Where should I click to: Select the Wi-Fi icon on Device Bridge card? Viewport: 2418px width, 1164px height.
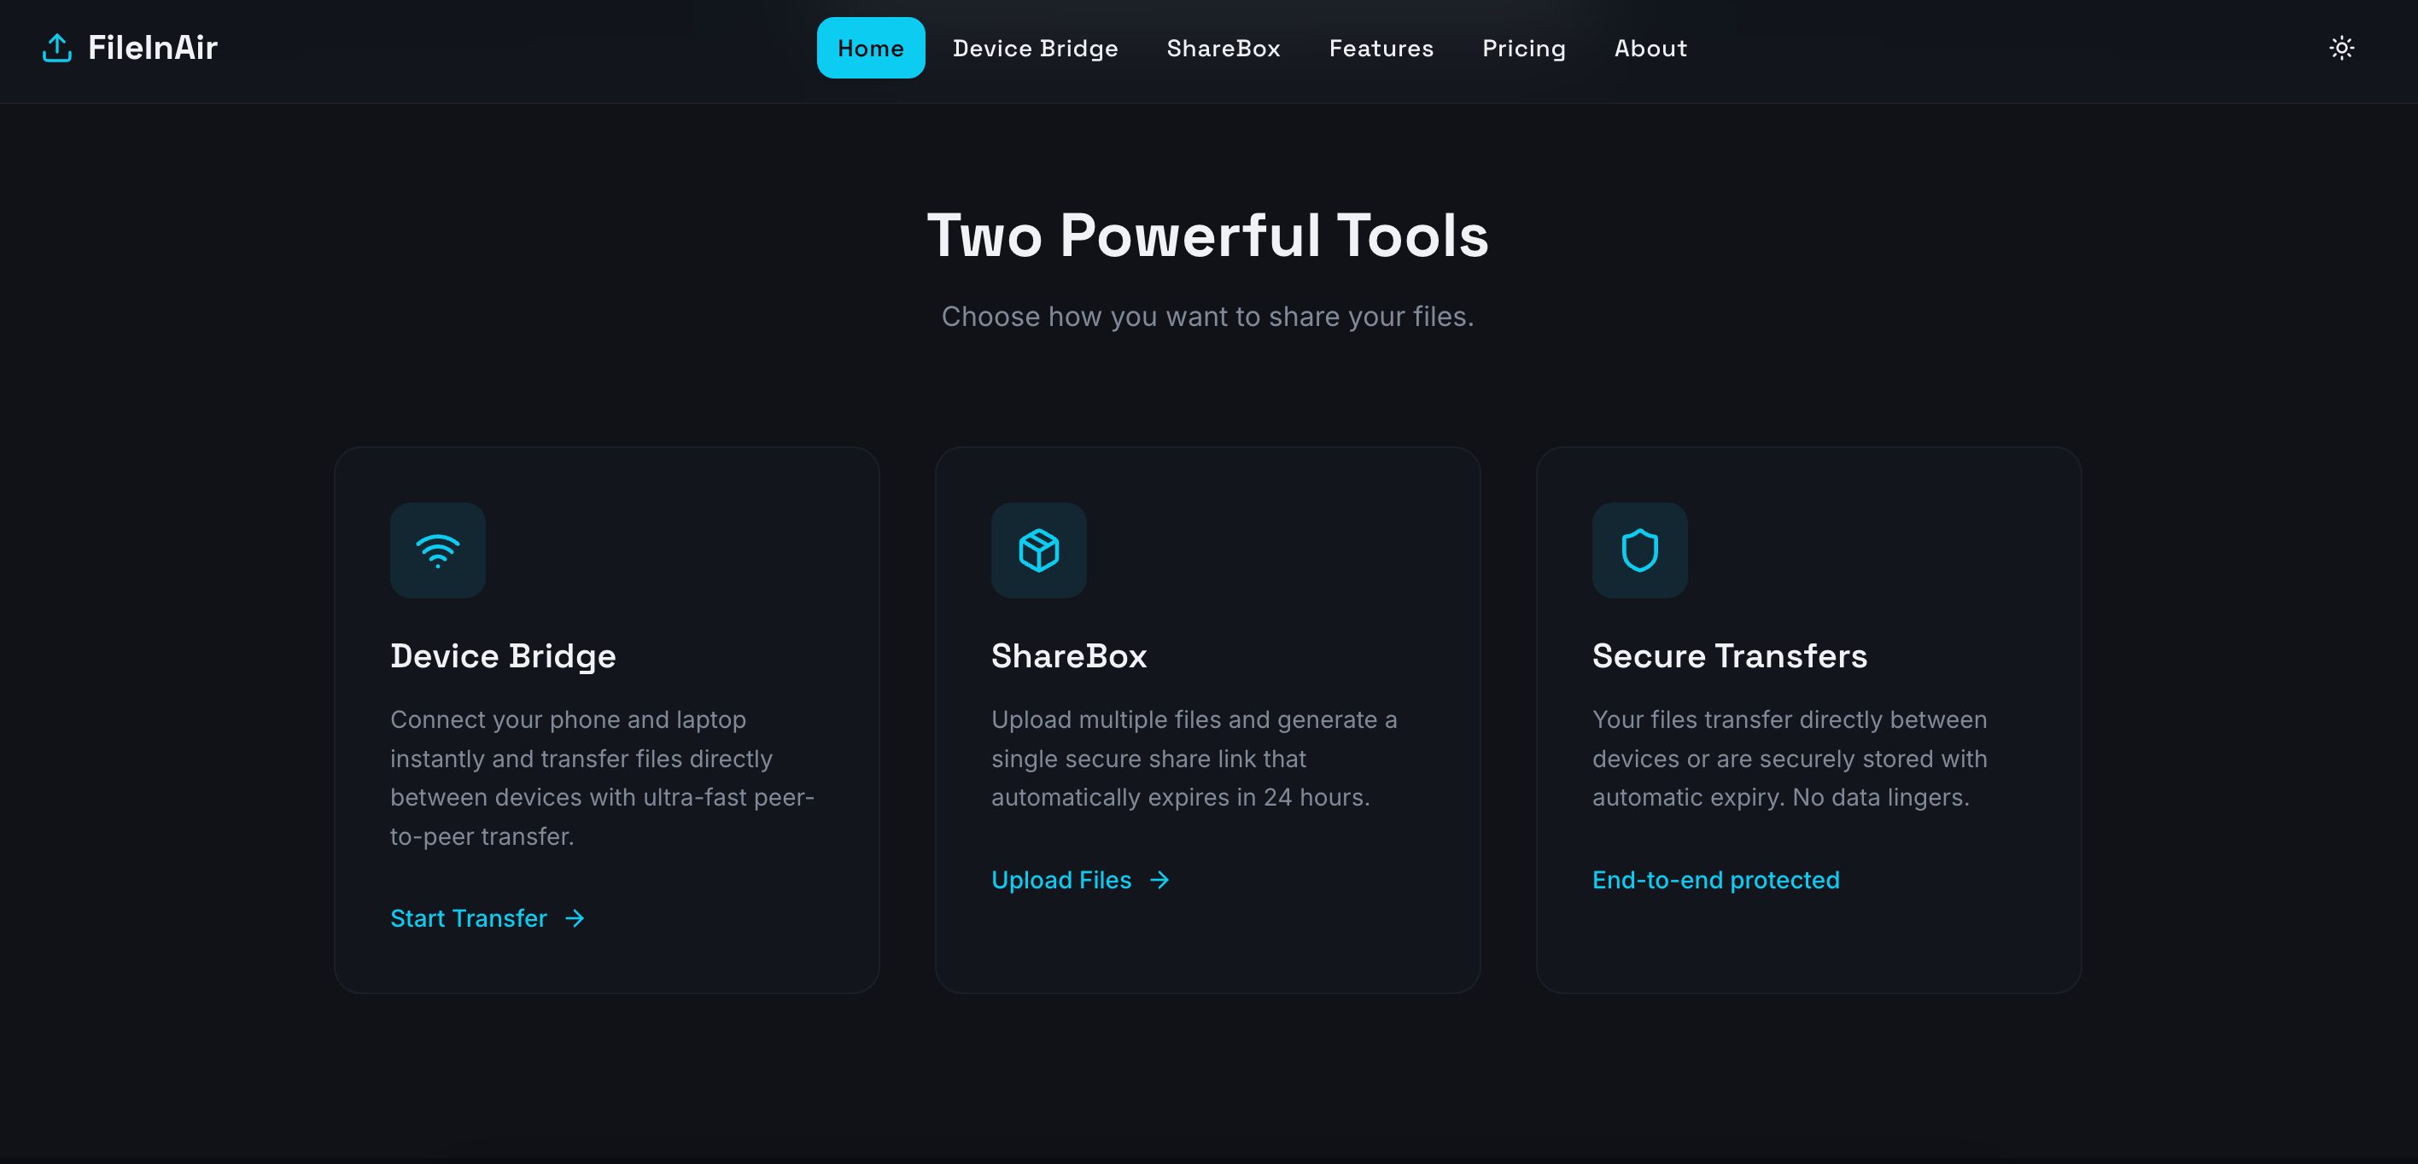click(x=437, y=550)
